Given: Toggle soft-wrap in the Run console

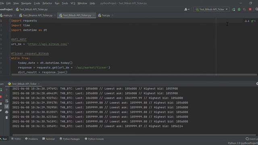Looking at the screenshot, I should [x=6, y=101].
